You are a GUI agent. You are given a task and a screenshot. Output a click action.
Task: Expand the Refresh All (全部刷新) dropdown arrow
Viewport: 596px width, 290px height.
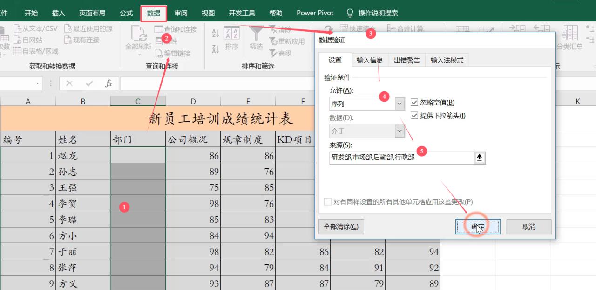tap(139, 55)
